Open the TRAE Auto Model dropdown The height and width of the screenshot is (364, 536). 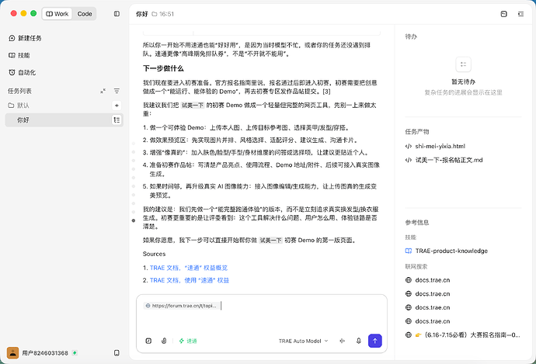coord(303,341)
